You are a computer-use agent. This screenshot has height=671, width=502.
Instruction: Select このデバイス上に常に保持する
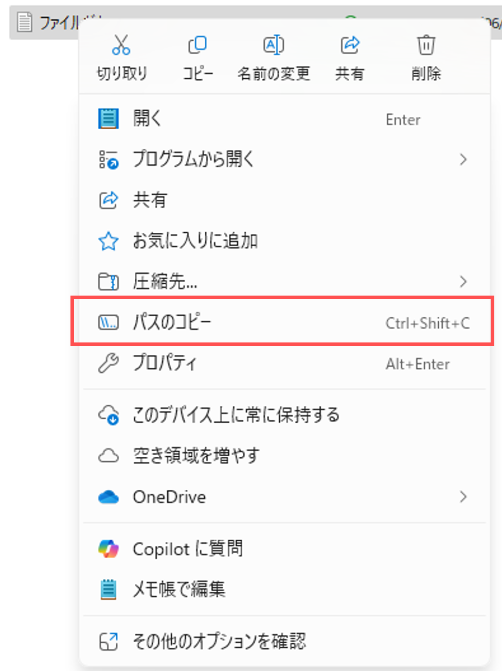284,415
